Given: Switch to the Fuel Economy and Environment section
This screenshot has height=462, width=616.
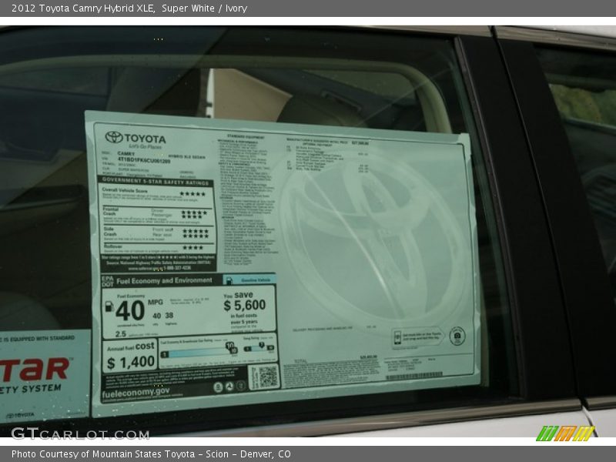Looking at the screenshot, I should 165,280.
